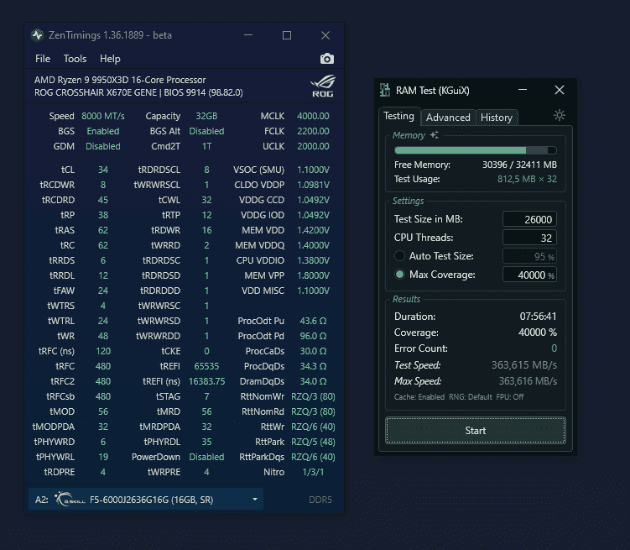
Task: Click the Max Speed value 363,616 MB/s
Action: [x=528, y=380]
